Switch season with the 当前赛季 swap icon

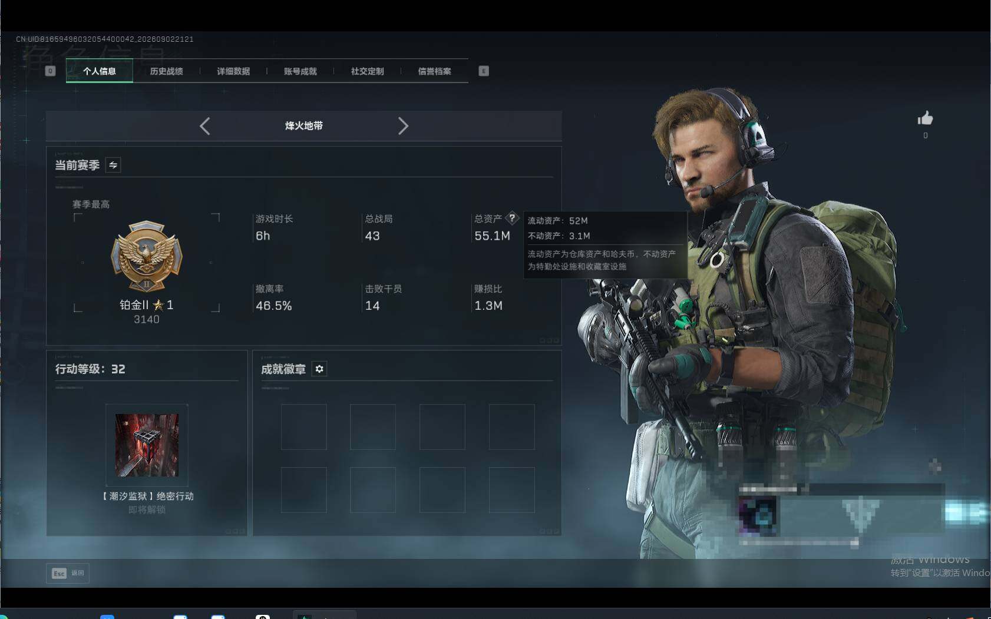pos(113,165)
